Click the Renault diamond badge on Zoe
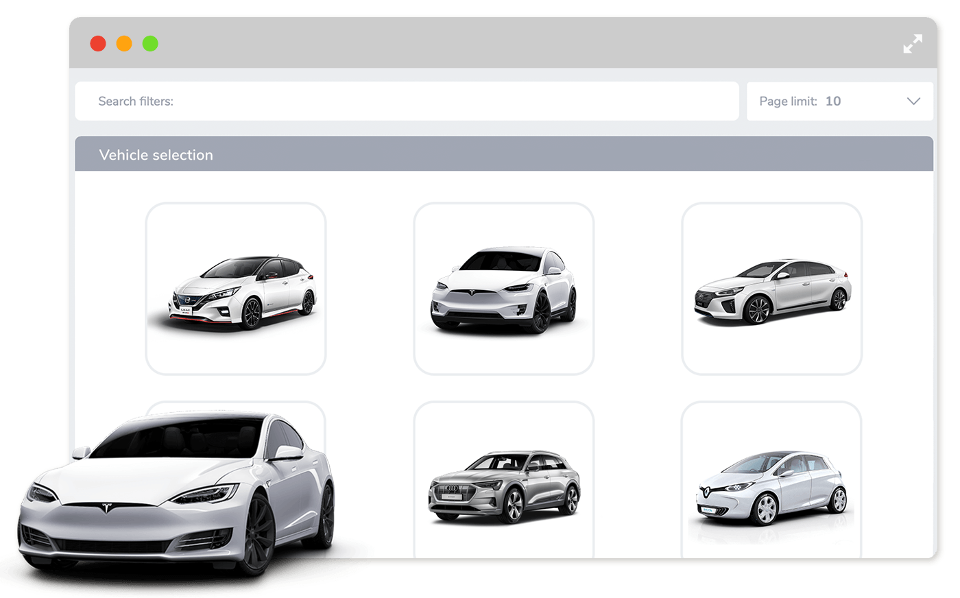This screenshot has width=960, height=598. click(x=706, y=491)
